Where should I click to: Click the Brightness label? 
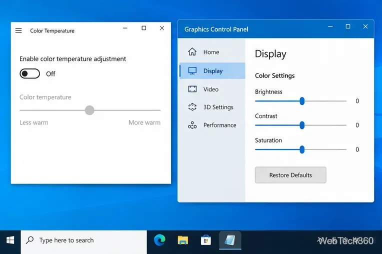[x=268, y=92]
